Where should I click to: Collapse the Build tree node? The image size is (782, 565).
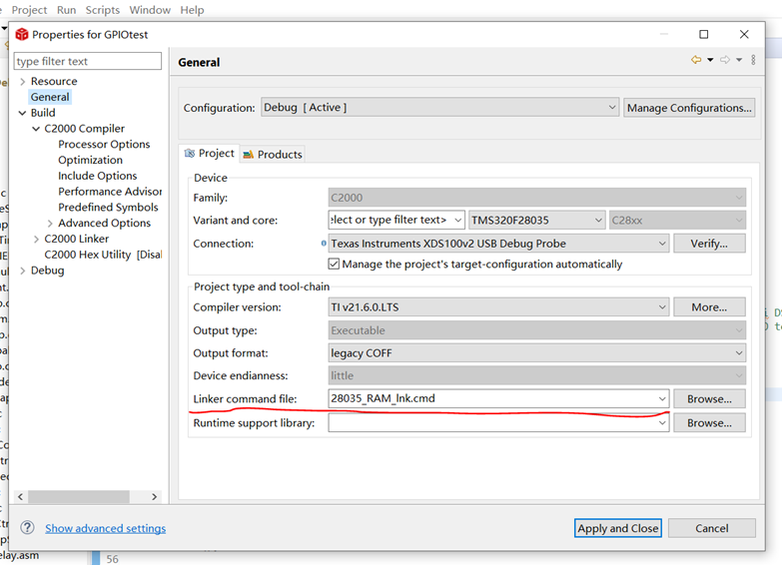[x=22, y=113]
